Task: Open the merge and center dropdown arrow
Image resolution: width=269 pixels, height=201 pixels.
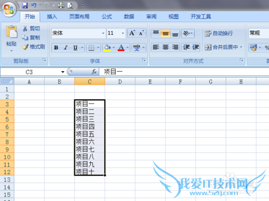Action: (241, 47)
